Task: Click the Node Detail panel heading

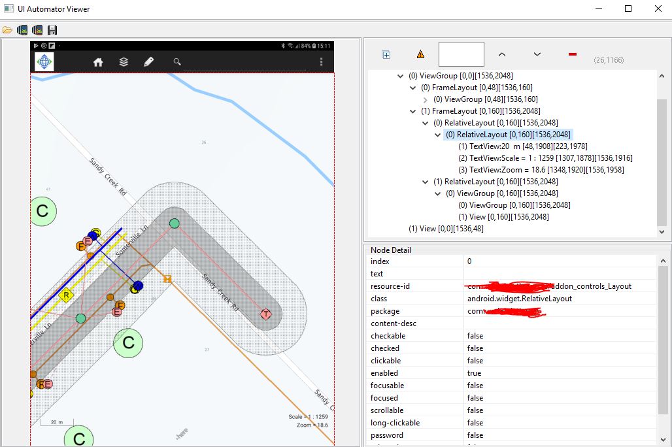Action: pyautogui.click(x=390, y=250)
